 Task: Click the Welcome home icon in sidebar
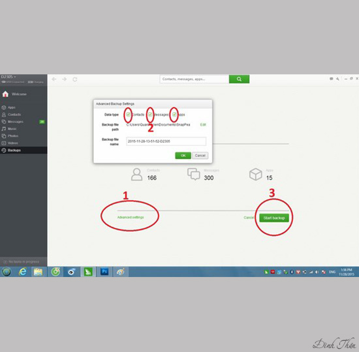(x=5, y=94)
